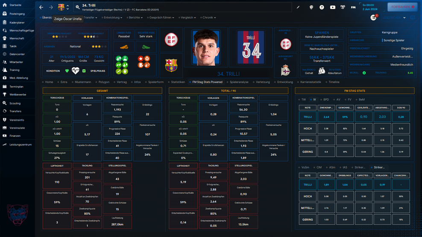The image size is (422, 237).
Task: Open the YouTube icon in top bar
Action: point(333,7)
